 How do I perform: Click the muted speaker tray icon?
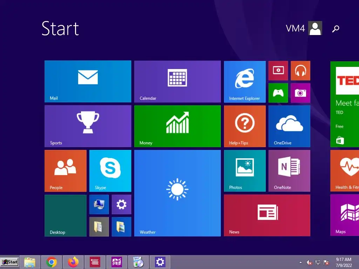tap(309, 262)
